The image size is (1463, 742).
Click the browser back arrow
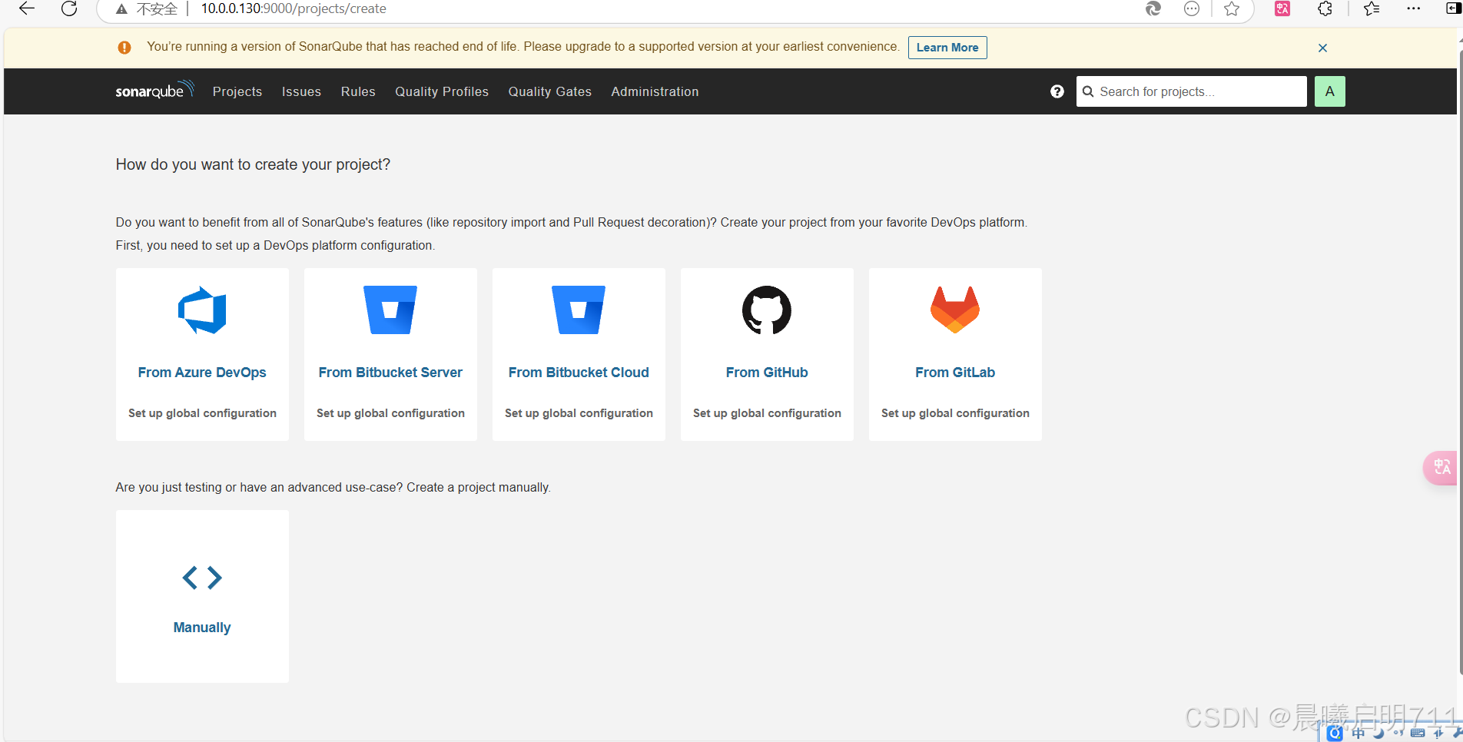click(x=27, y=8)
